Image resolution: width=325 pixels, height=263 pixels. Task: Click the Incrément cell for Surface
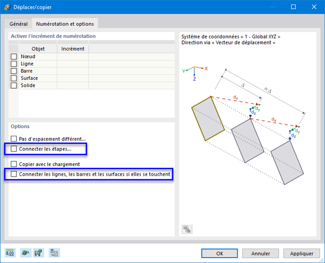73,78
